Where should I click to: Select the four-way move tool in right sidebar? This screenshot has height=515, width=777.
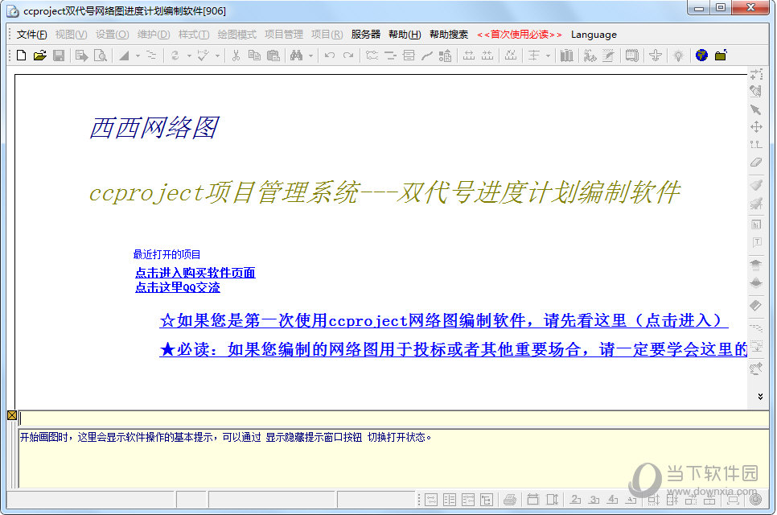pos(756,127)
